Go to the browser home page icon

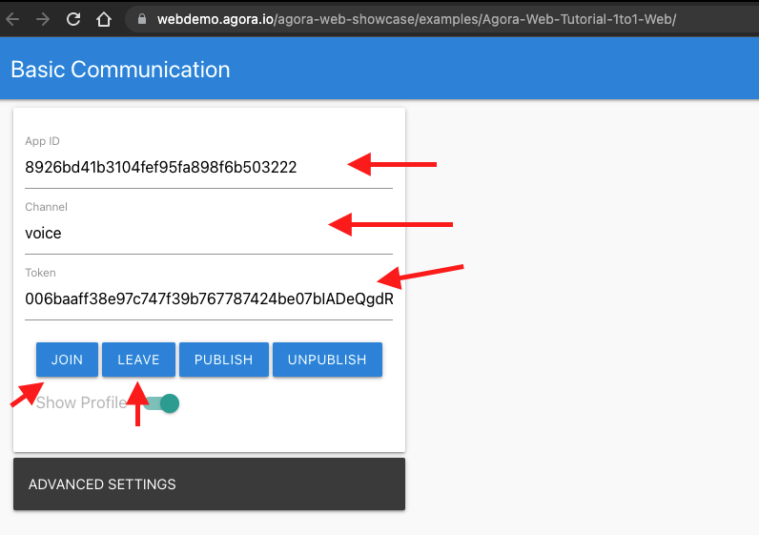click(x=104, y=19)
